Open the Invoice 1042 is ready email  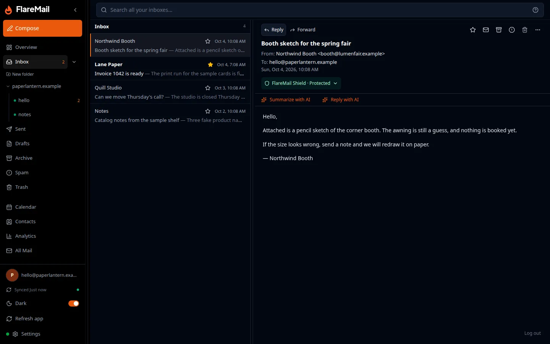pos(170,69)
